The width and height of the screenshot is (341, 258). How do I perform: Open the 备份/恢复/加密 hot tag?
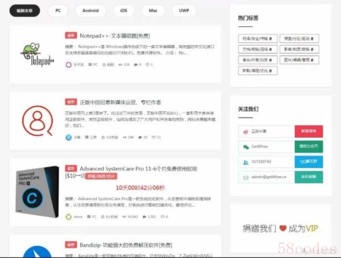tap(258, 60)
